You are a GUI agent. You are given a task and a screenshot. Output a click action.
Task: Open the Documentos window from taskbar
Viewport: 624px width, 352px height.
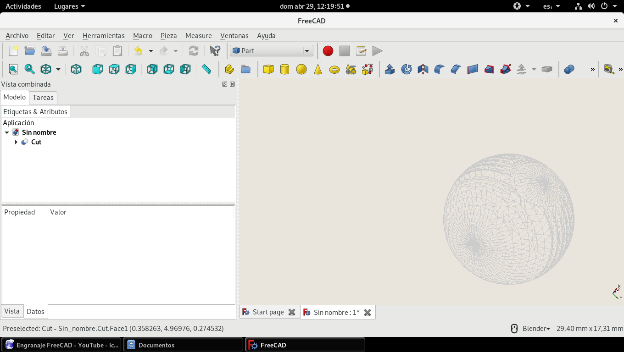[x=183, y=345]
